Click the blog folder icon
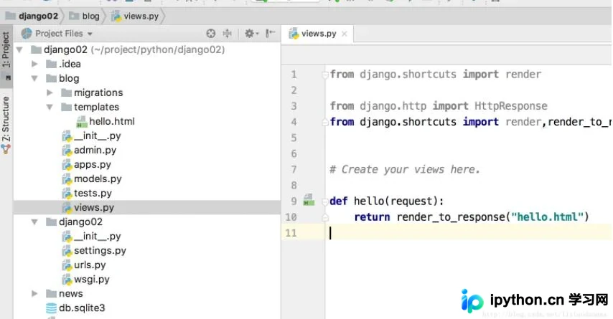The image size is (613, 319). tap(51, 78)
